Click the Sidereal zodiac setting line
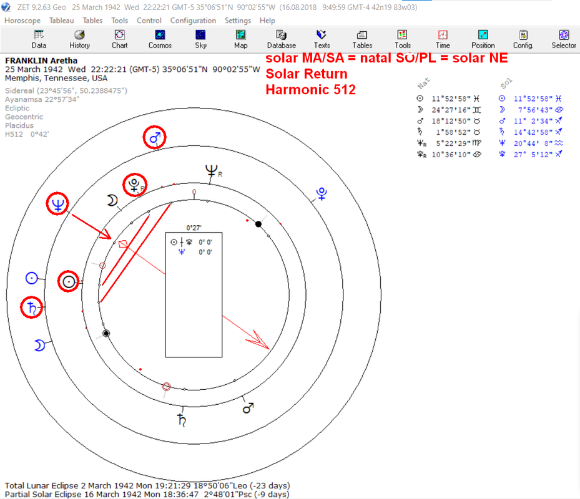Screen dimensions: 580x499 [66, 90]
